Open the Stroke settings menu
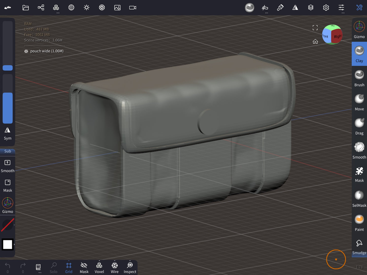The width and height of the screenshot is (367, 275). (x=265, y=8)
